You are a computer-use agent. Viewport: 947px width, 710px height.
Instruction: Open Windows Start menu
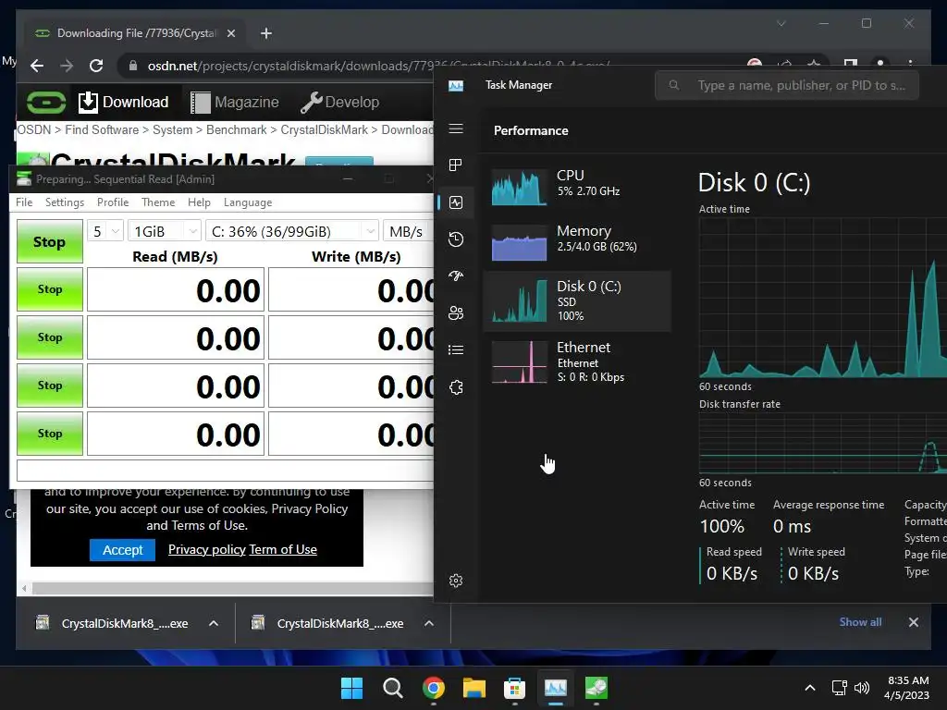[351, 688]
